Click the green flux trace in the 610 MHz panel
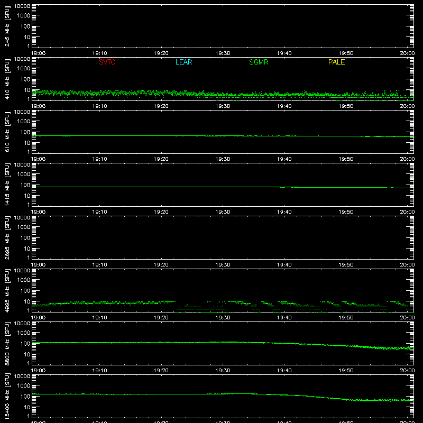The height and width of the screenshot is (423, 423). [x=223, y=136]
